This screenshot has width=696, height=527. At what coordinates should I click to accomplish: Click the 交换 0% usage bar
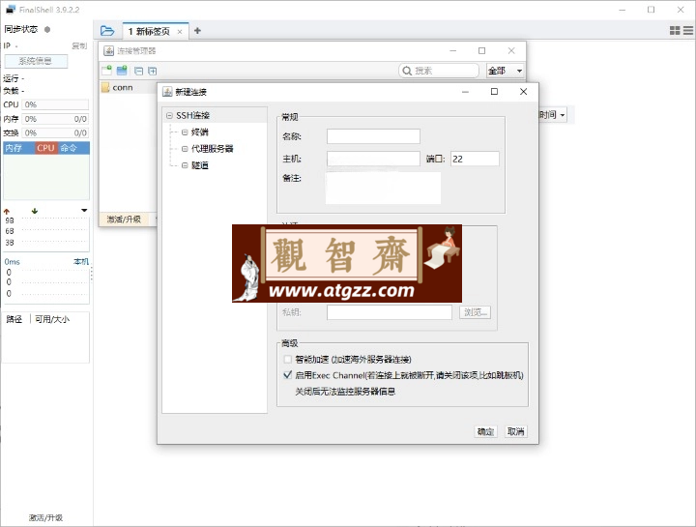point(55,132)
